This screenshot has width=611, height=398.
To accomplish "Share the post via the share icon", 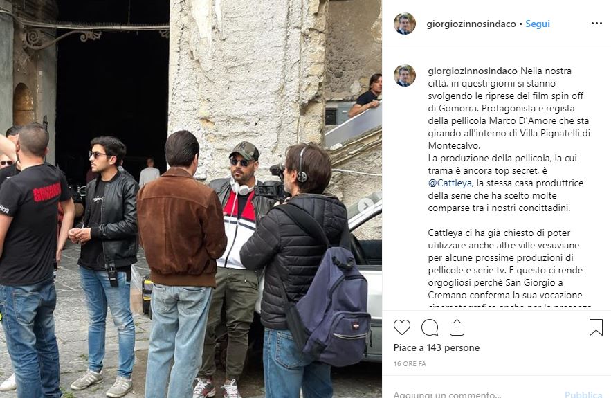I will tap(457, 327).
